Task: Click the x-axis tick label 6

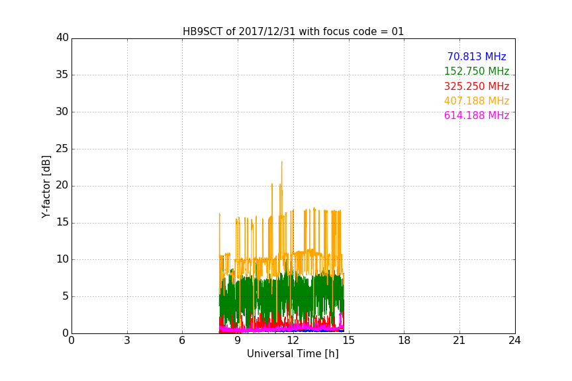Action: click(182, 341)
